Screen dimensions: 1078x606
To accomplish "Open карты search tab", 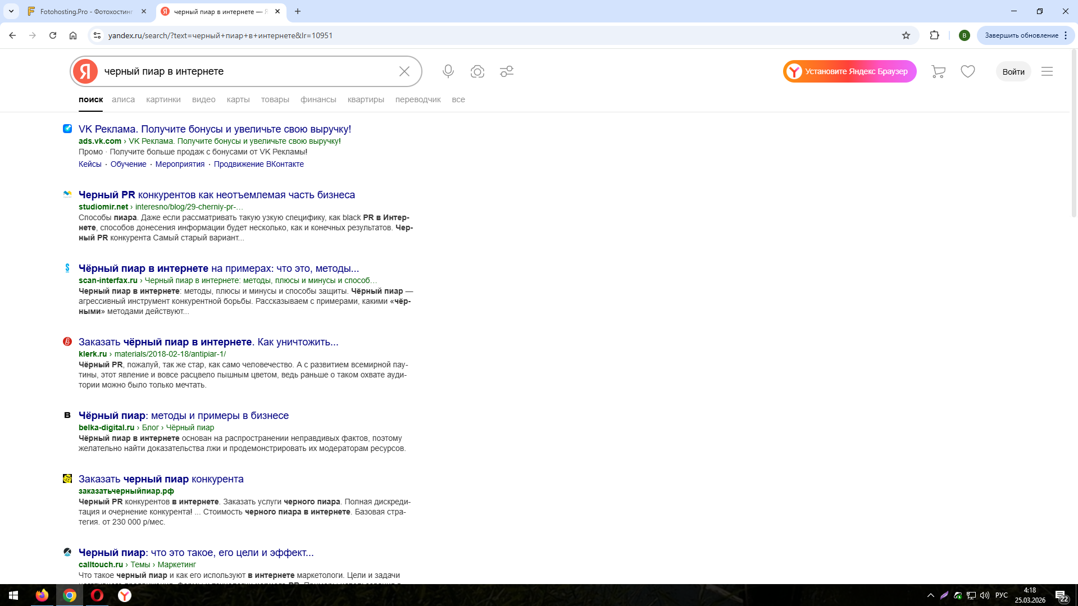I will coord(238,99).
